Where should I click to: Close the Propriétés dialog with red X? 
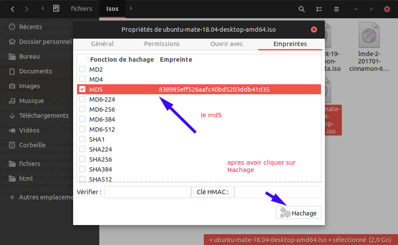314,30
